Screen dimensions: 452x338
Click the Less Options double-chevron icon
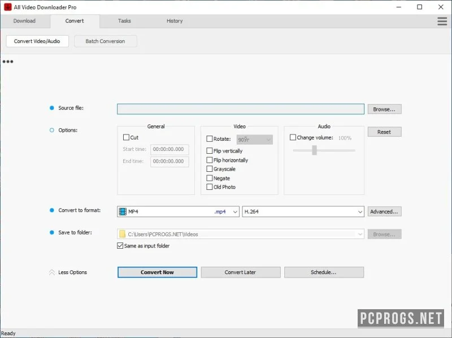pyautogui.click(x=52, y=272)
